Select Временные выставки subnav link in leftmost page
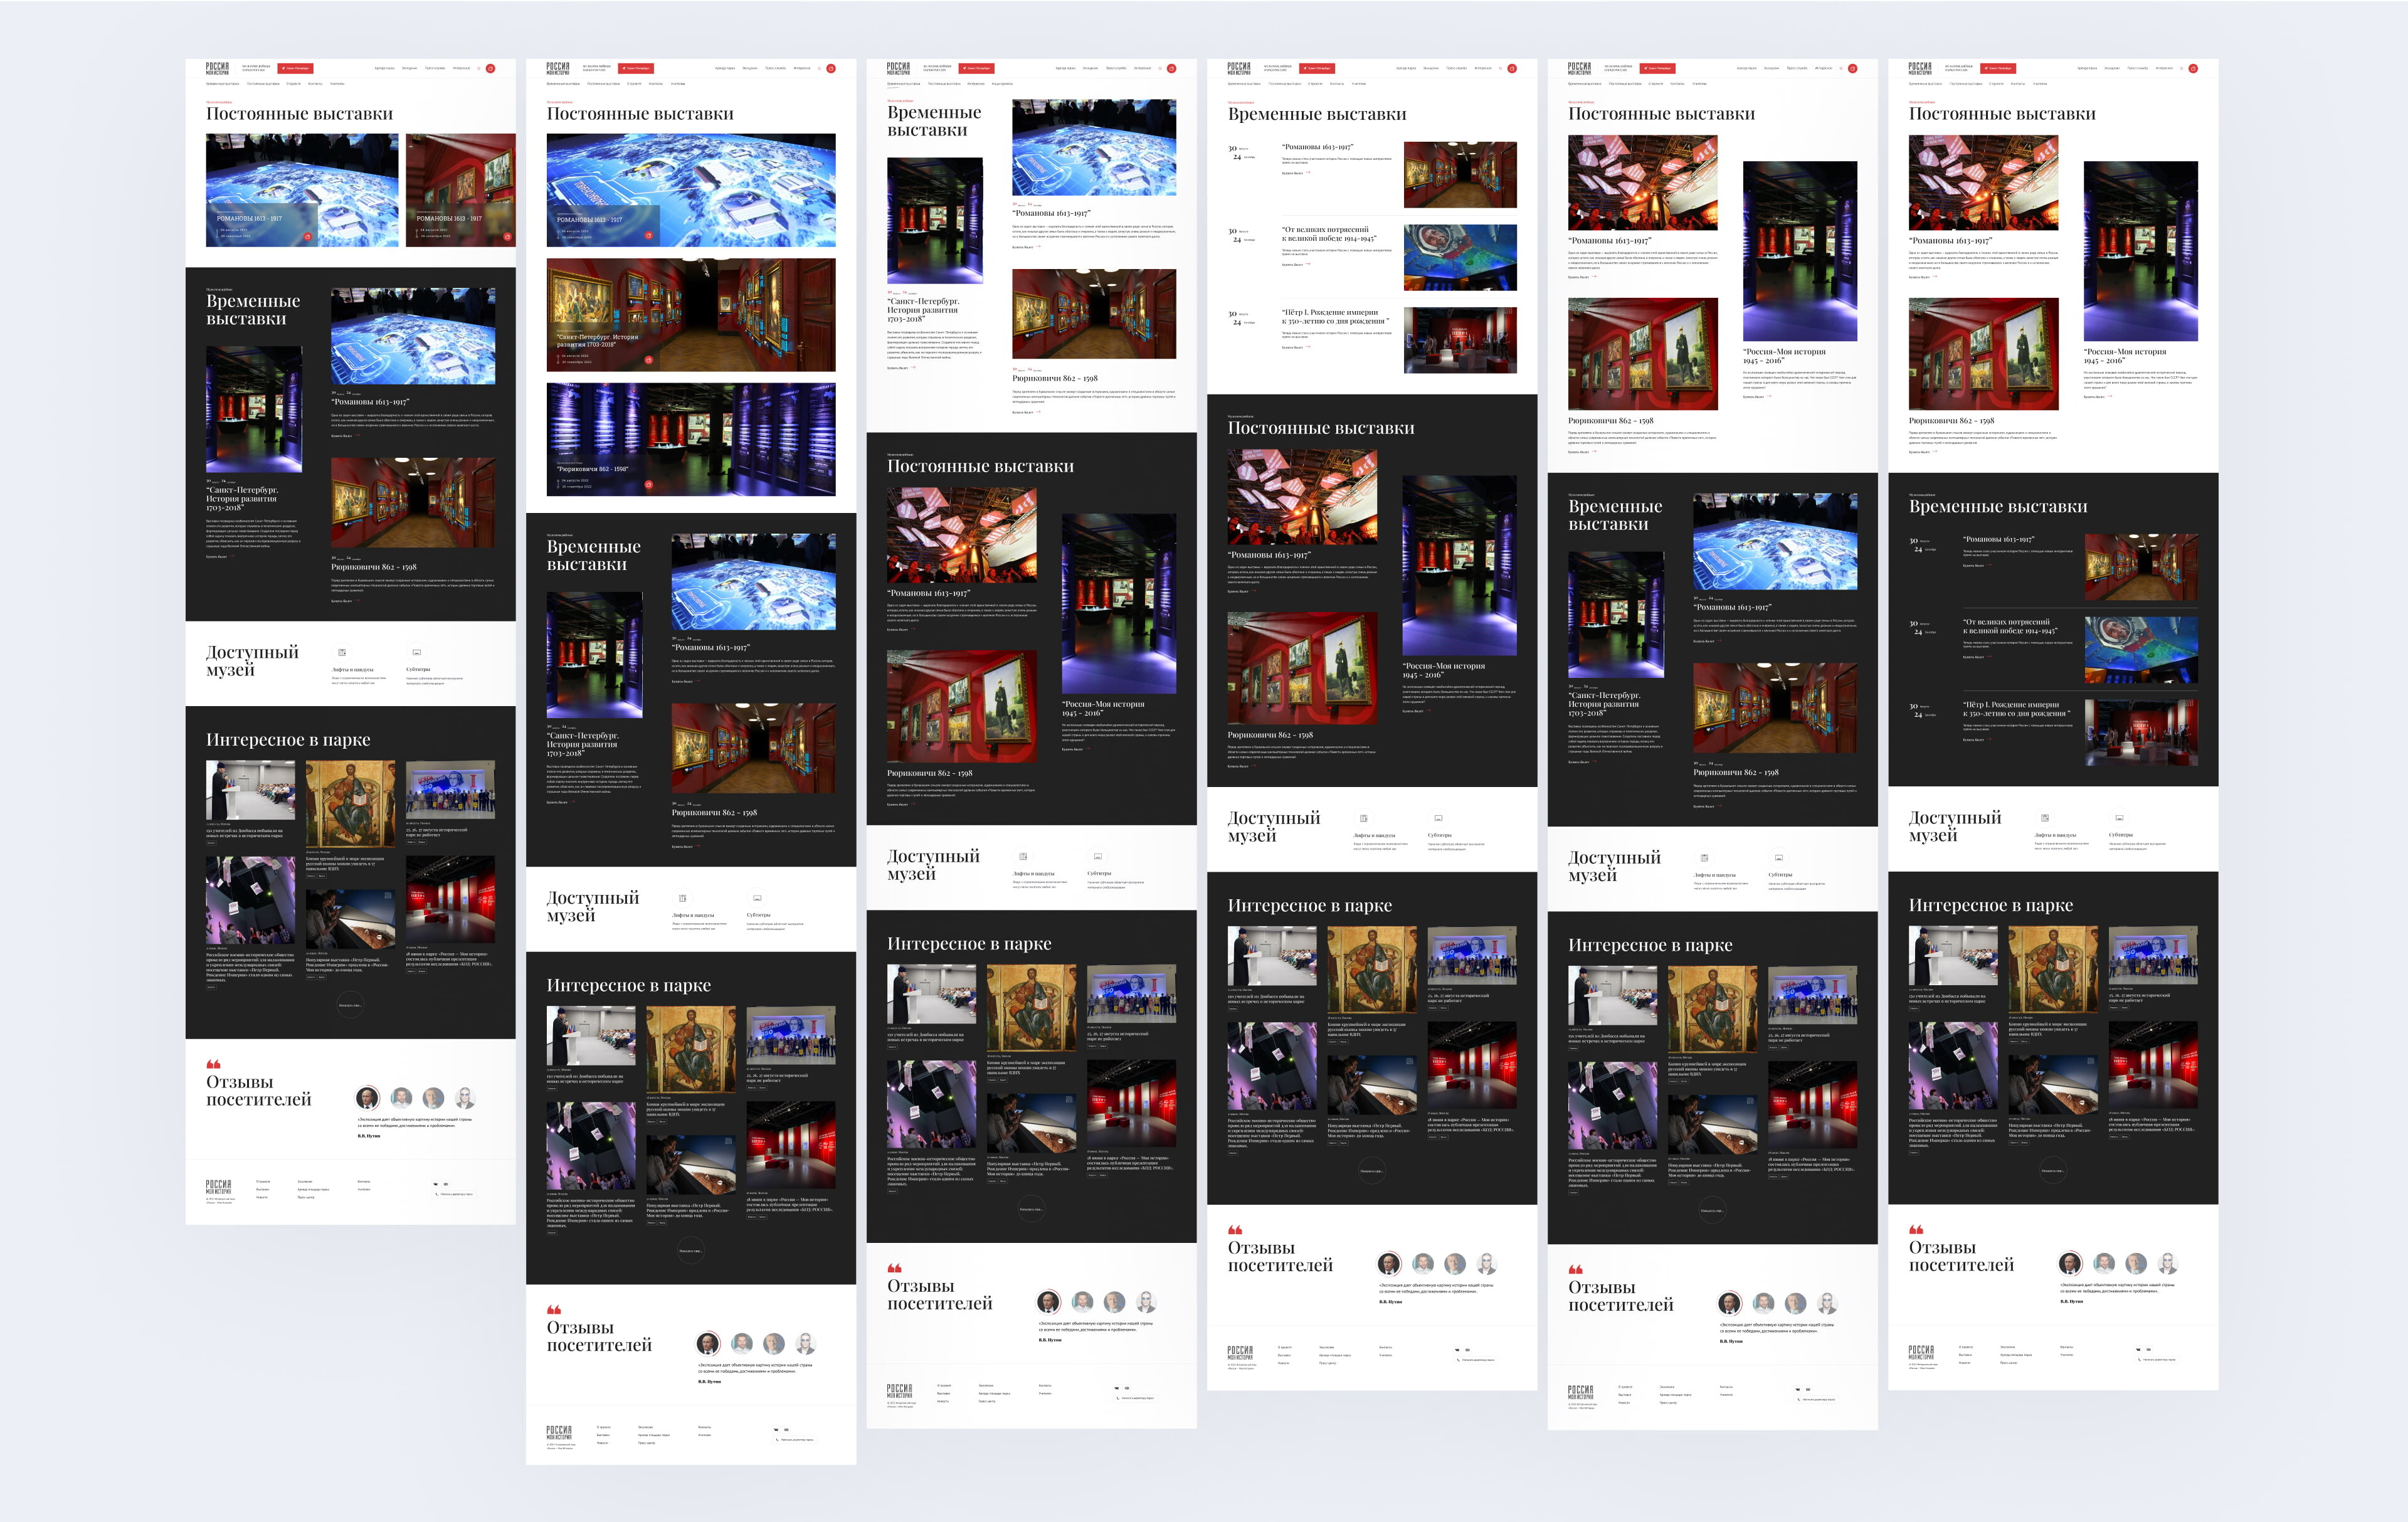2408x1522 pixels. pyautogui.click(x=222, y=84)
